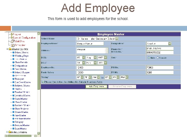Click the Phone No. input field
Viewport: 187px width, 140px height.
160,48
